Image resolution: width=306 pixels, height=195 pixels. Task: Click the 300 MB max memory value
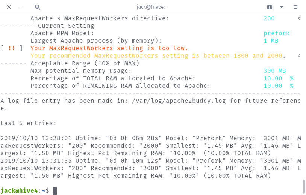click(x=274, y=71)
